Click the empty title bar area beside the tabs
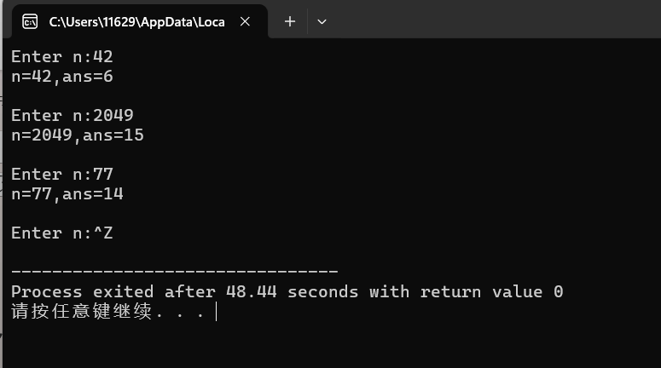The width and height of the screenshot is (661, 368). tap(493, 19)
